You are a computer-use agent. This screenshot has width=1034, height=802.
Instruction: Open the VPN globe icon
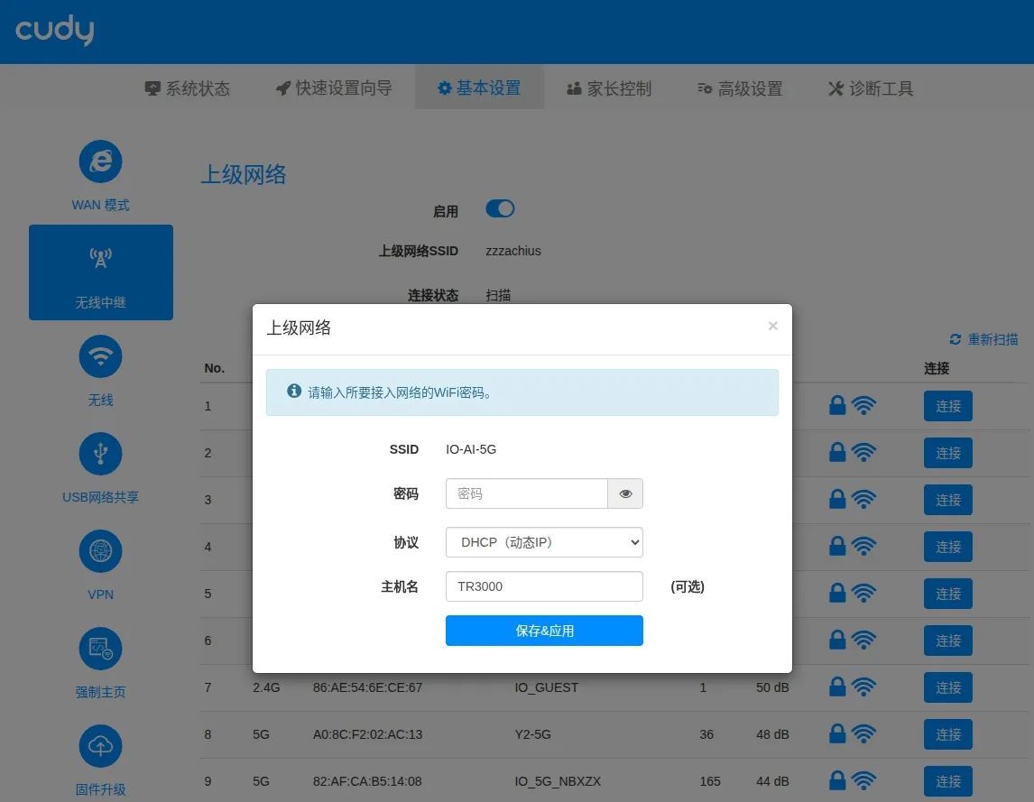[100, 552]
